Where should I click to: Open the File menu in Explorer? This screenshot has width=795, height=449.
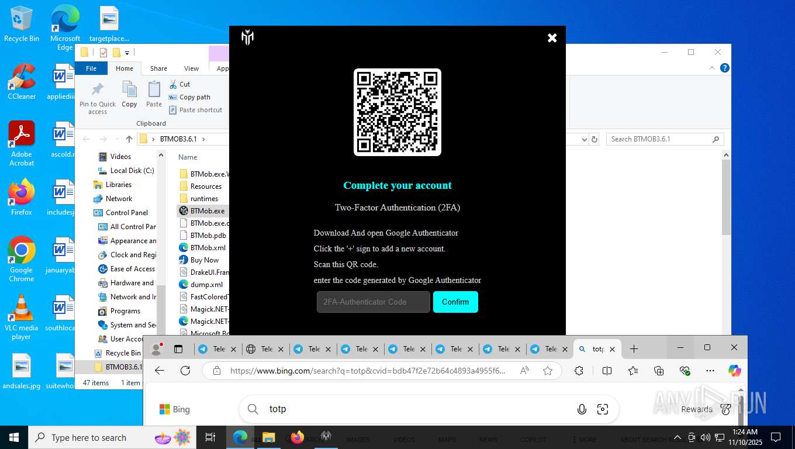91,68
